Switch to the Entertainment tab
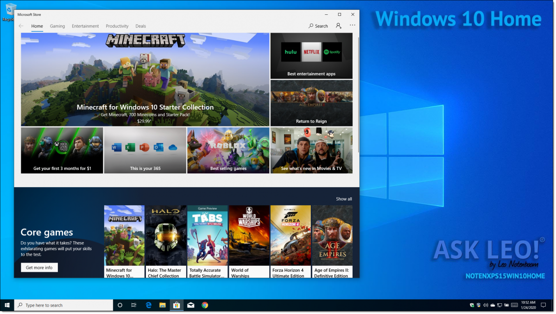Image resolution: width=556 pixels, height=314 pixels. 85,26
